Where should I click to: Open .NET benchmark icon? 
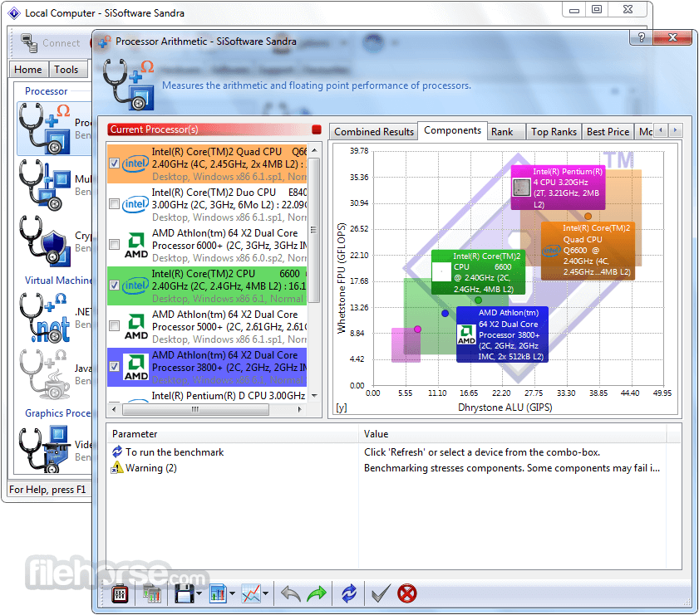[45, 318]
